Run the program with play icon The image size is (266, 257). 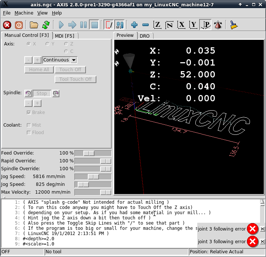click(x=61, y=25)
